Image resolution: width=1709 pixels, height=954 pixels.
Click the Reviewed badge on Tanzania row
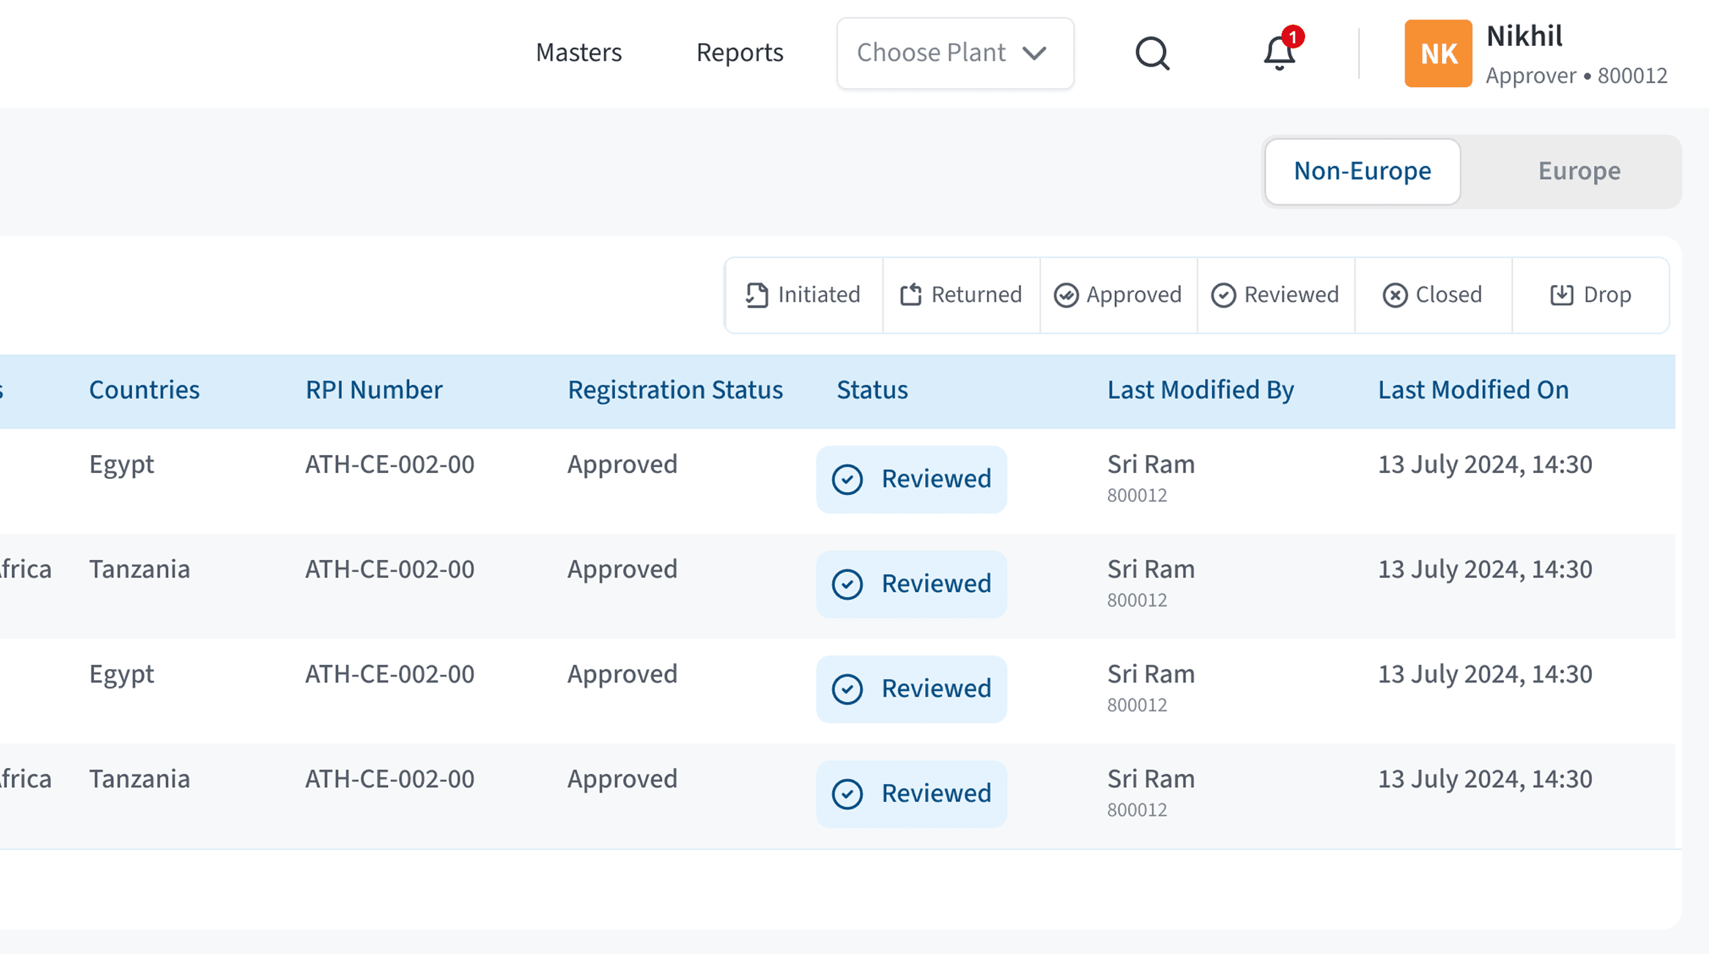tap(911, 584)
